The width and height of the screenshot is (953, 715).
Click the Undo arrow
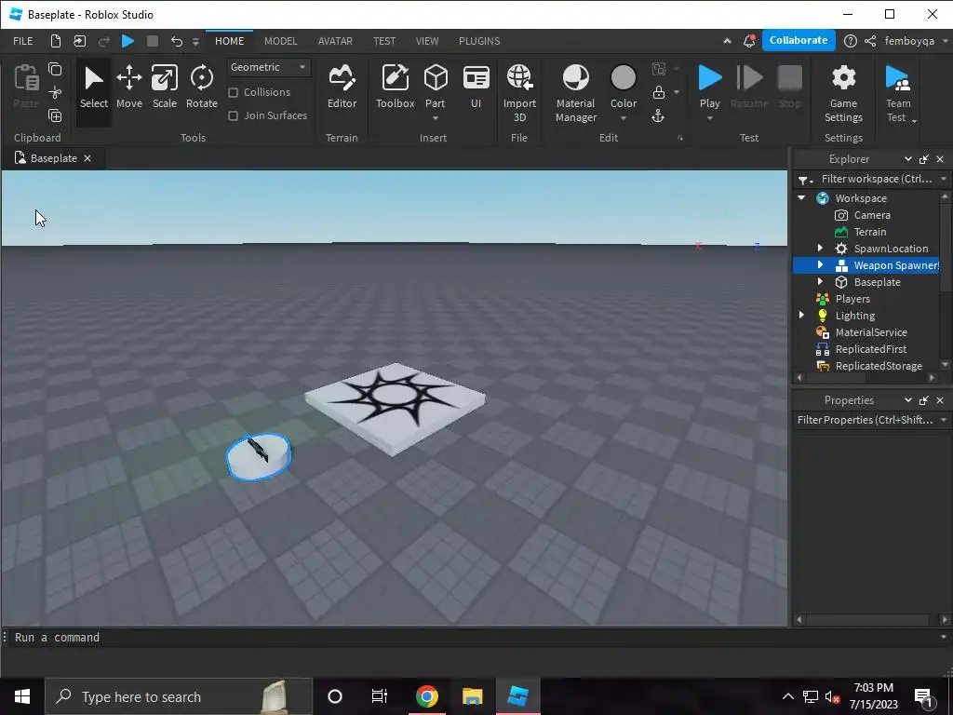coord(176,41)
